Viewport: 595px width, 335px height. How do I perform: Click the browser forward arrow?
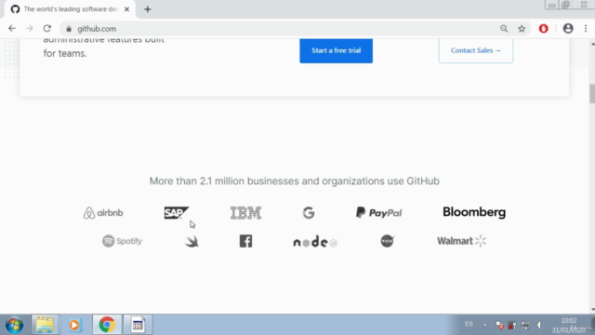(x=29, y=29)
